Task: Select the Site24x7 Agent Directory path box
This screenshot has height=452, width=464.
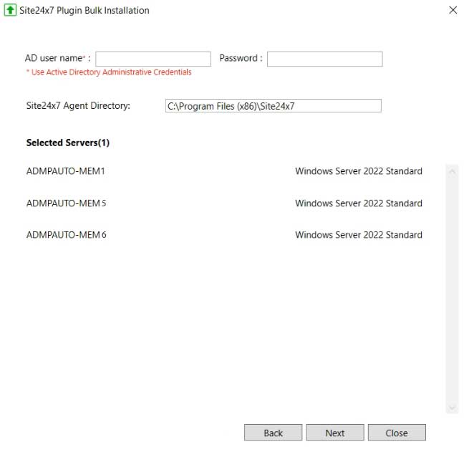Action: pos(273,106)
